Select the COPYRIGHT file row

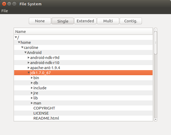pyautogui.click(x=44, y=108)
